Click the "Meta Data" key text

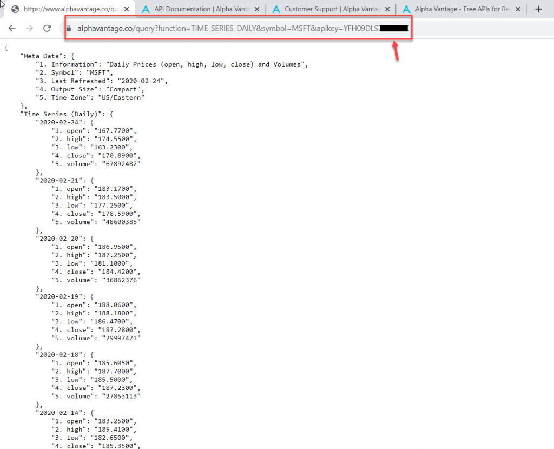pyautogui.click(x=41, y=56)
